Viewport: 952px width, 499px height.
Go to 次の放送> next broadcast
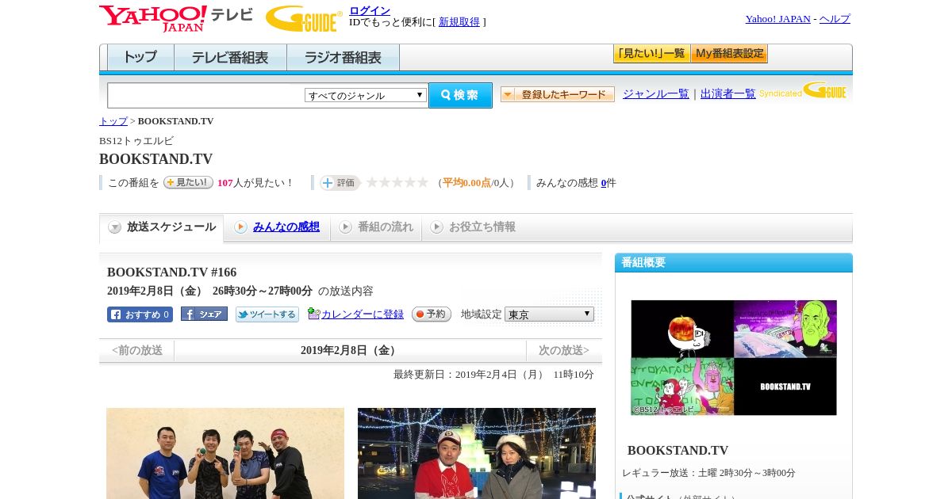click(x=564, y=350)
